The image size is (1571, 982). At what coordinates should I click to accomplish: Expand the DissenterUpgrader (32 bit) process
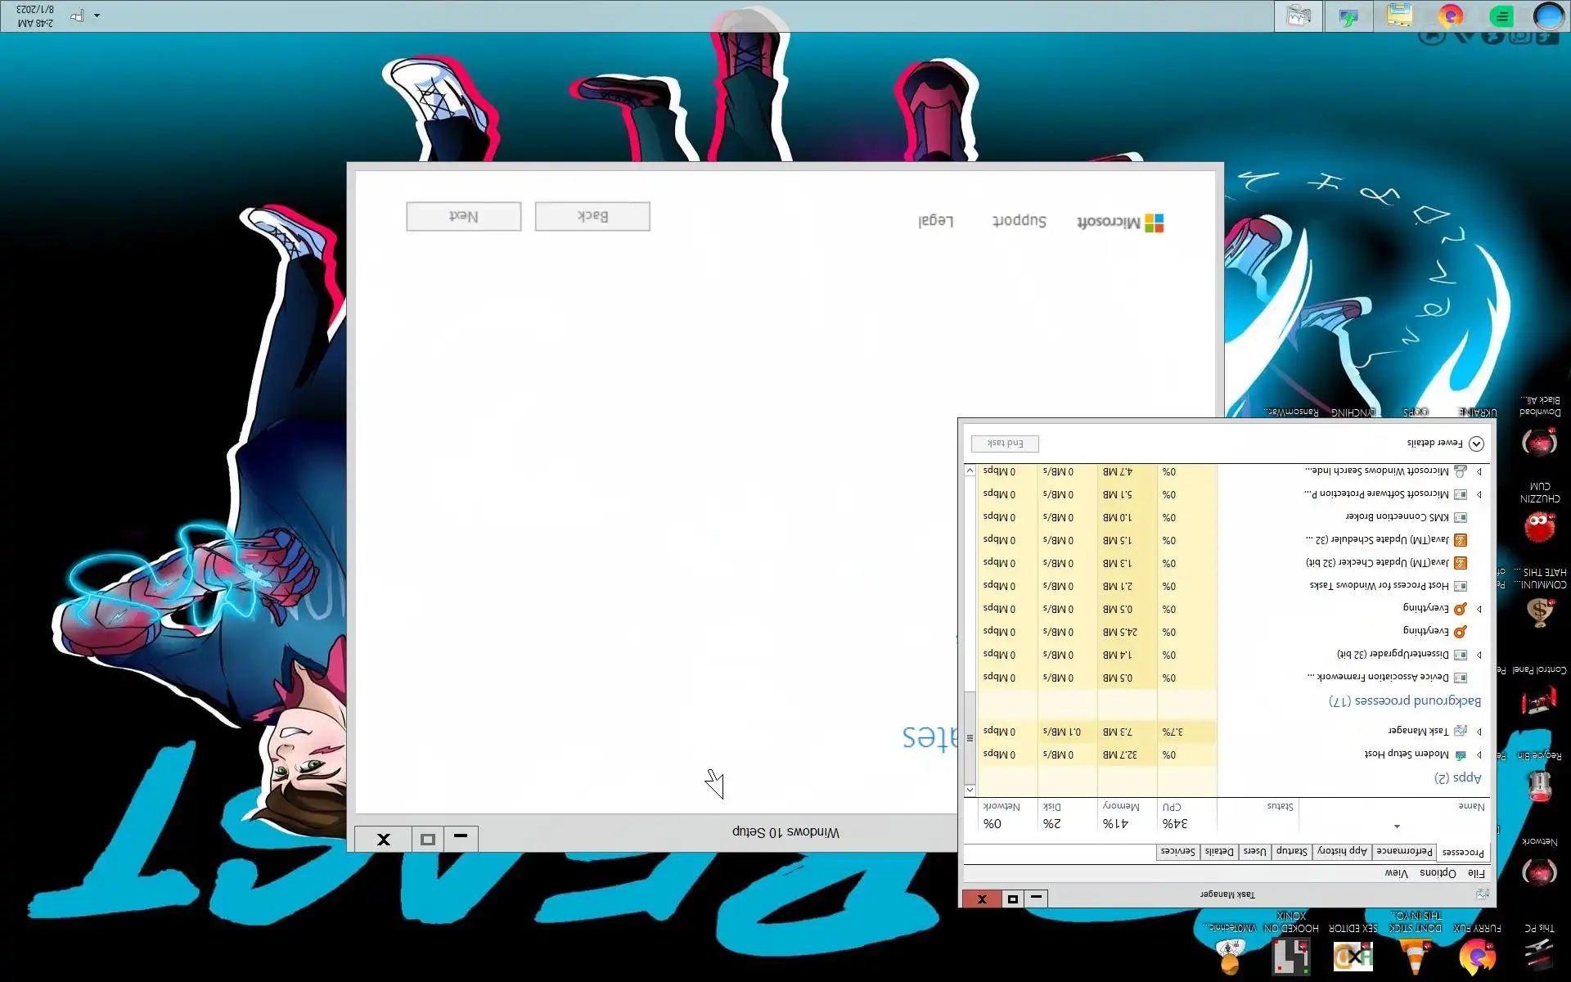coord(1479,655)
